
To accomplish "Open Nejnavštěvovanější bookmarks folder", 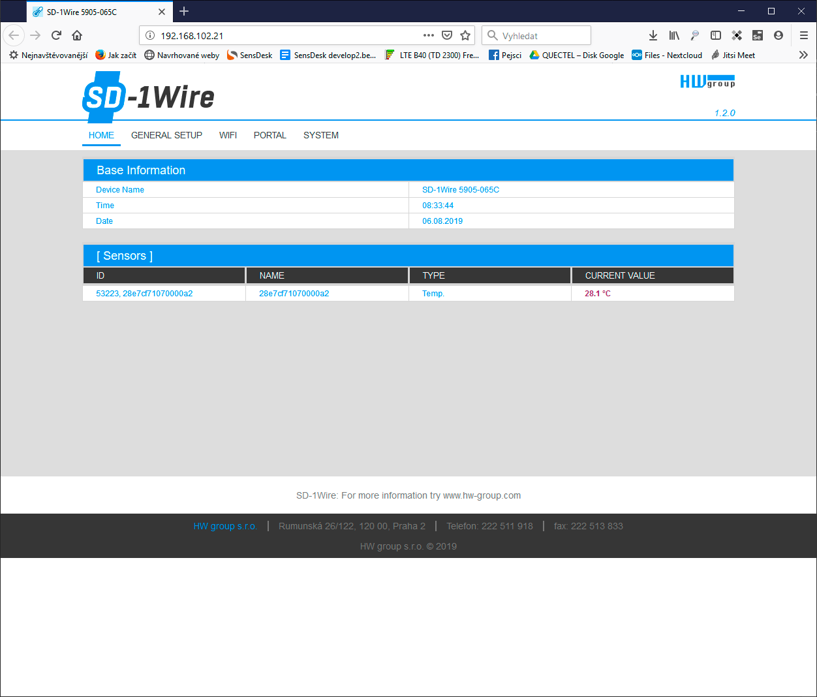I will point(48,55).
